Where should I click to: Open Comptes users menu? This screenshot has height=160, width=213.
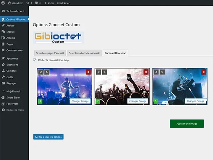15,71
